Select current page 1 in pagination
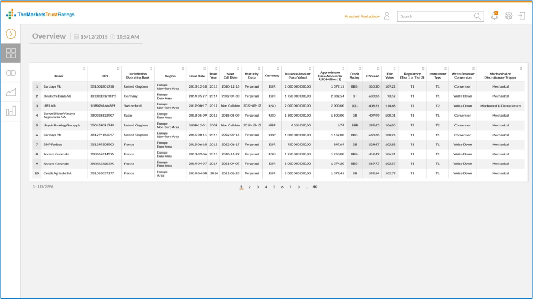533x299 pixels. click(x=242, y=187)
